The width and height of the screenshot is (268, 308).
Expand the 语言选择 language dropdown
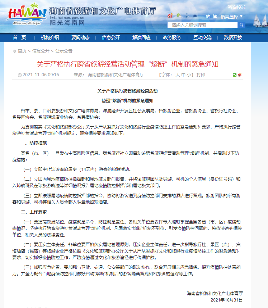[x=231, y=17]
